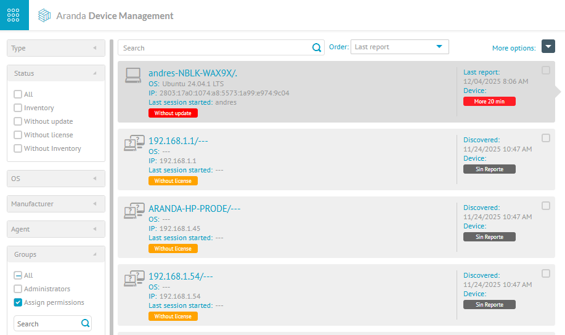Open the Order Last report dropdown
This screenshot has width=565, height=335.
coord(399,47)
